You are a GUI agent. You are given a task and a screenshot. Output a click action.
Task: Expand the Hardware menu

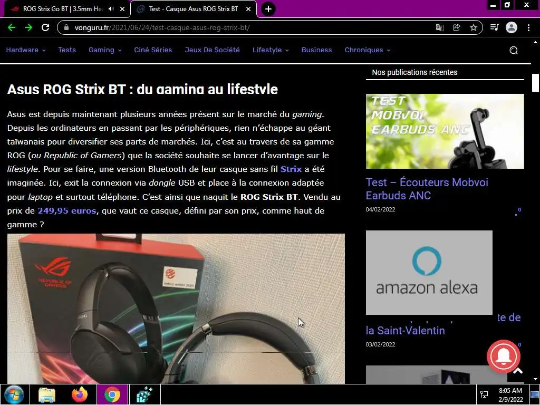25,50
